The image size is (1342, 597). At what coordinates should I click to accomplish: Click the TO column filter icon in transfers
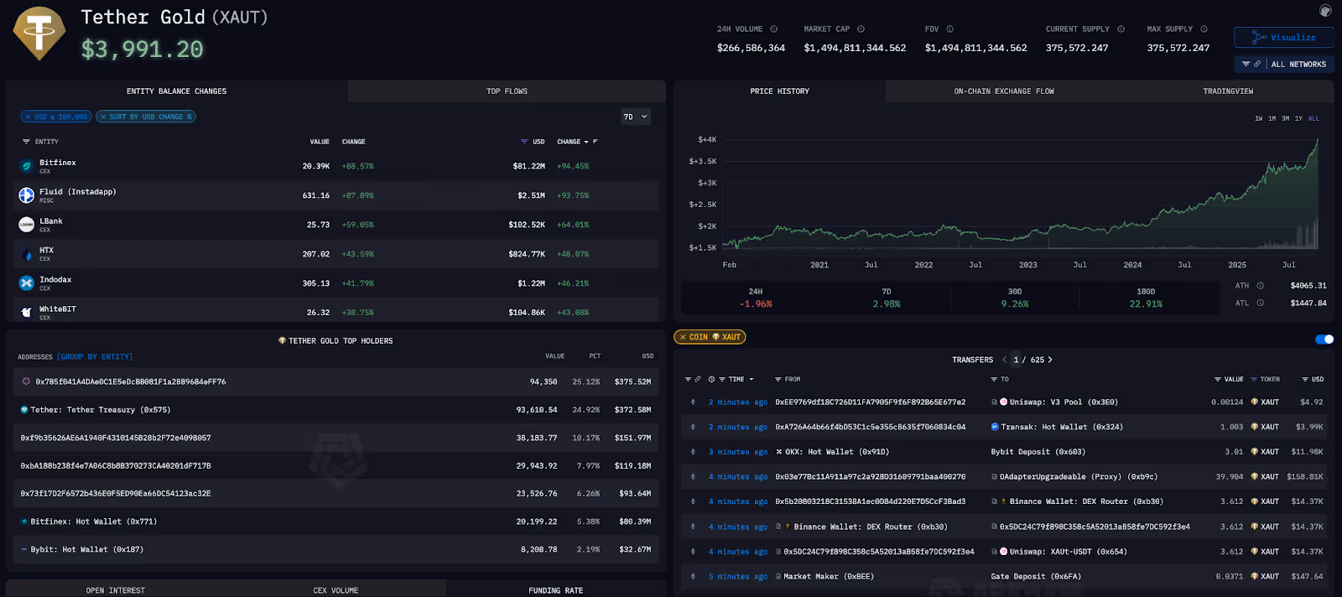pyautogui.click(x=994, y=380)
